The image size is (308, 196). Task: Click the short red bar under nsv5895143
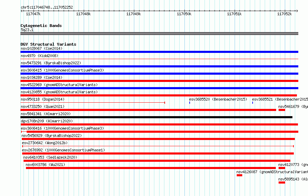click(282, 183)
